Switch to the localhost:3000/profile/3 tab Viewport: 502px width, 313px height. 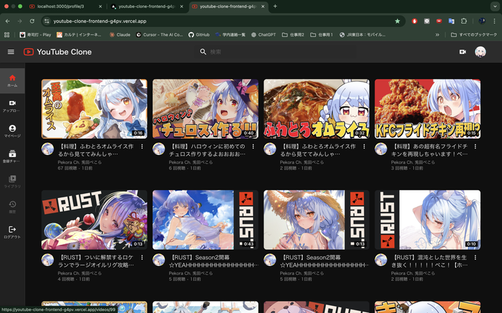coord(63,6)
